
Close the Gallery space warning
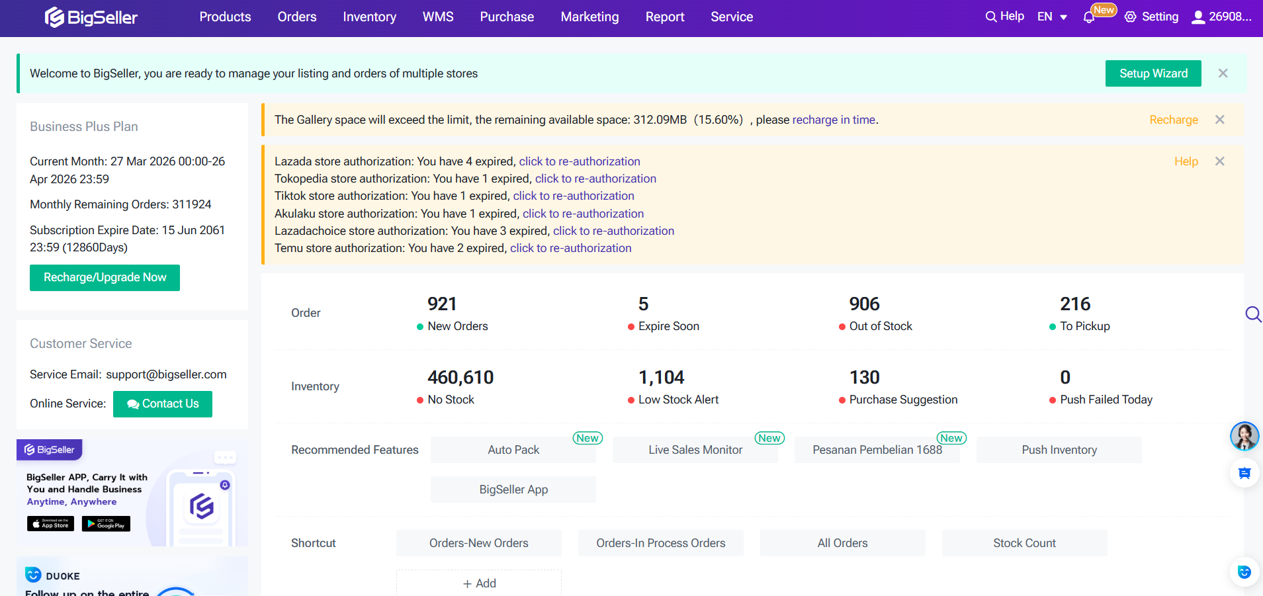pyautogui.click(x=1219, y=120)
